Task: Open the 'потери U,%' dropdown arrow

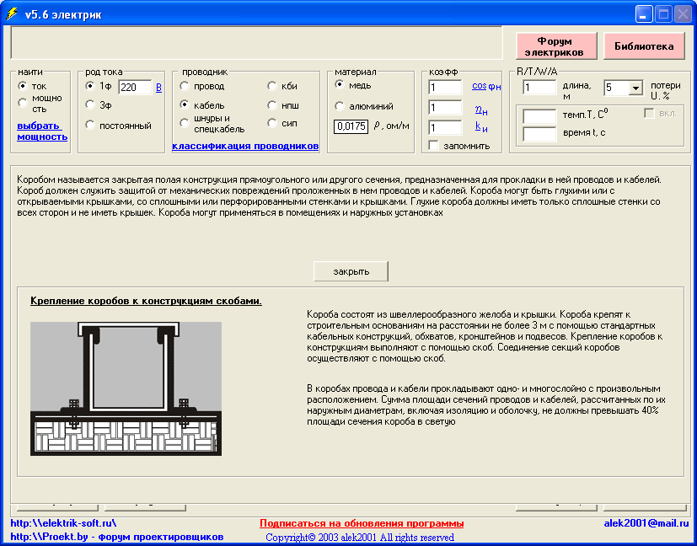Action: [635, 88]
